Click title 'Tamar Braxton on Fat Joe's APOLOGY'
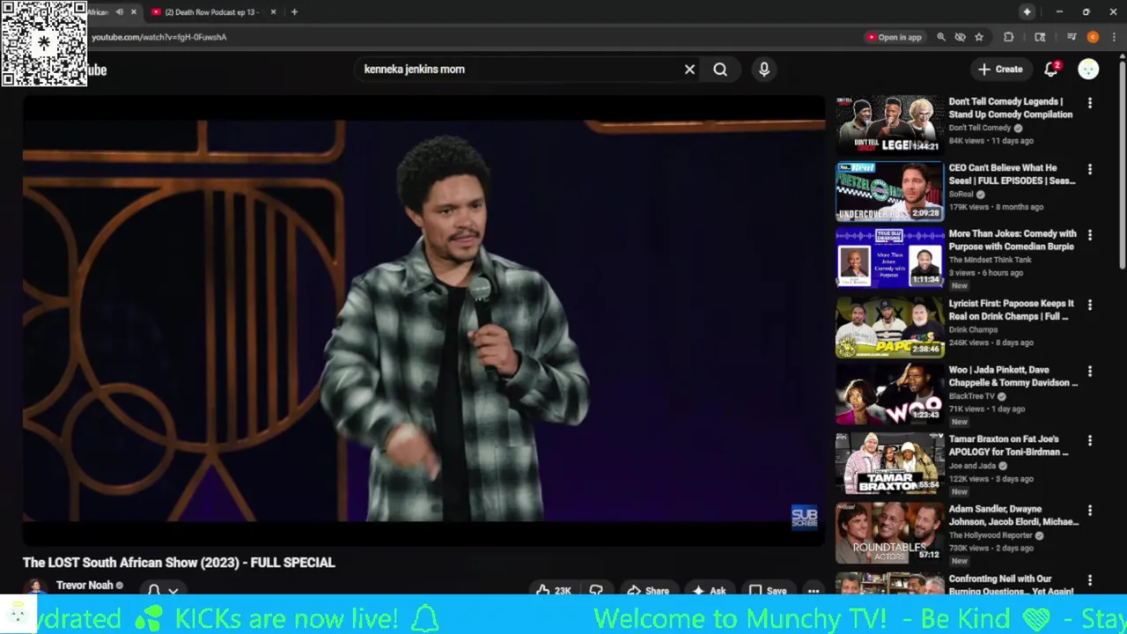This screenshot has width=1127, height=634. [1009, 446]
